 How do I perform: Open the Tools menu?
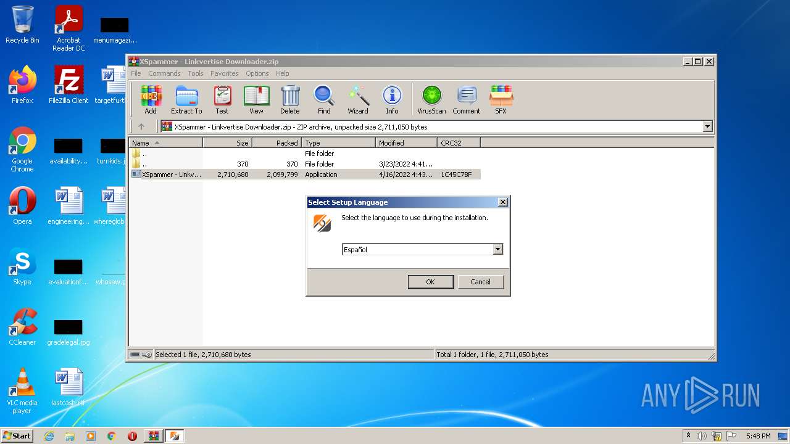[x=196, y=73]
